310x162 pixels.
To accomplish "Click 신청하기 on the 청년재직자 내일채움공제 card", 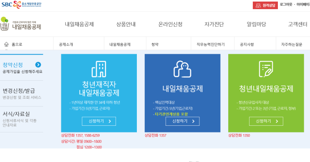I will [x=99, y=121].
